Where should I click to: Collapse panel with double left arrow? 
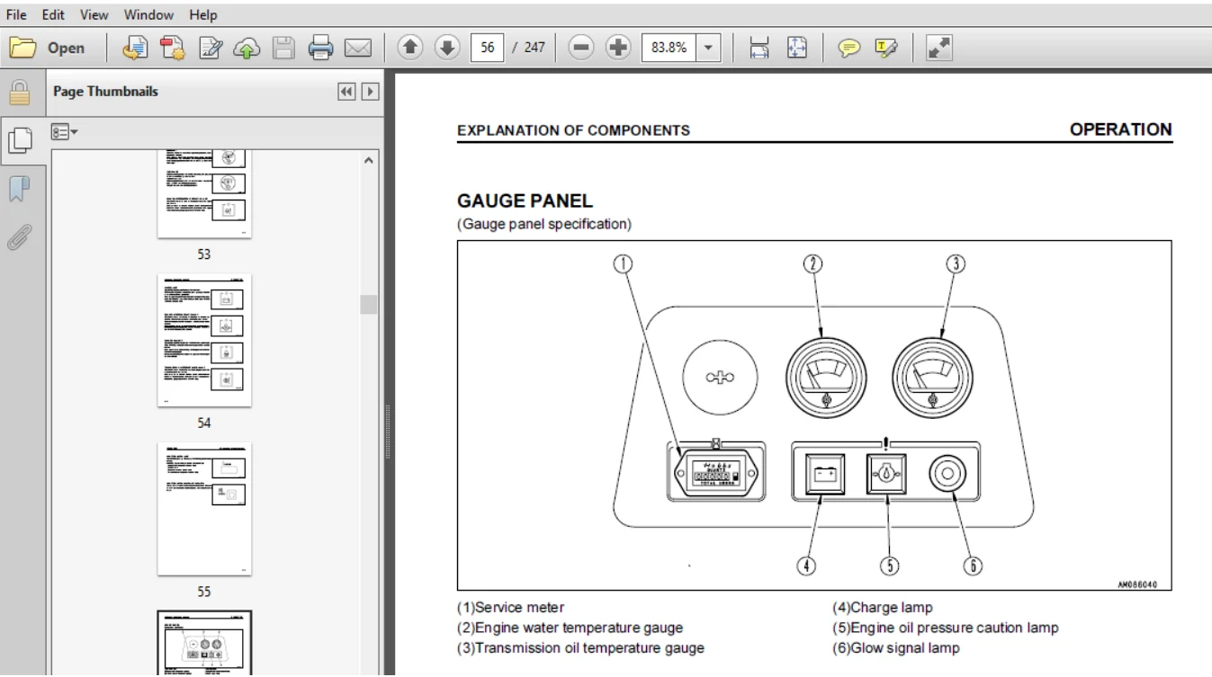tap(346, 92)
